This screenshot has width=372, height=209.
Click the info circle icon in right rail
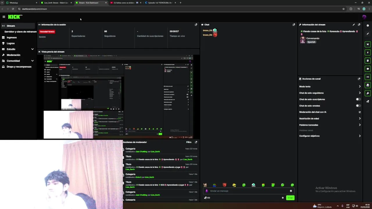click(x=368, y=26)
